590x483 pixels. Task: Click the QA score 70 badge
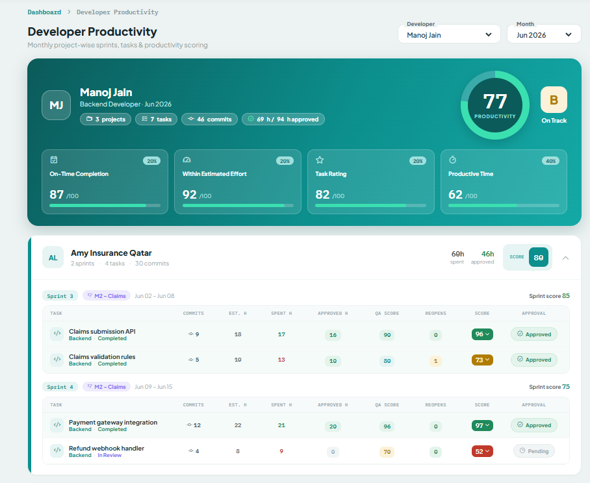click(x=387, y=452)
